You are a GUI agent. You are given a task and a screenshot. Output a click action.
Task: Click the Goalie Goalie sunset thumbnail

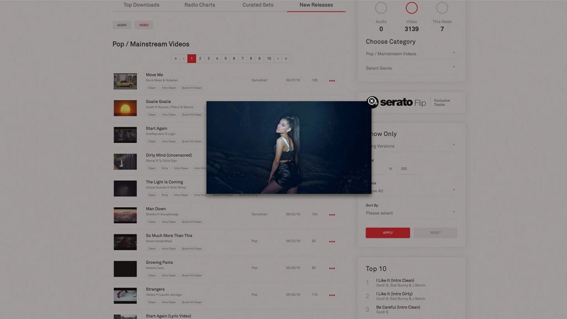tap(125, 108)
